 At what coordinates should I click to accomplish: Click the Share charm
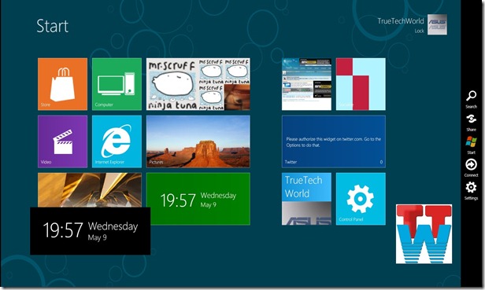[471, 123]
